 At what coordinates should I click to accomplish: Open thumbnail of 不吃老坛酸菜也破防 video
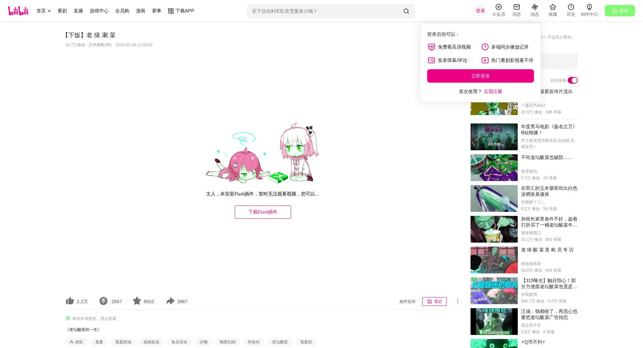pos(494,168)
